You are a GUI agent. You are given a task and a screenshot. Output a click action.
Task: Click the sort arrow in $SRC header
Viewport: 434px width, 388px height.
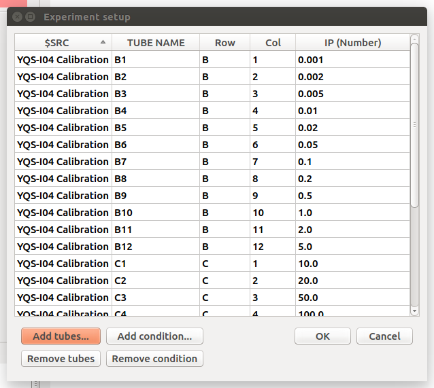pos(103,42)
